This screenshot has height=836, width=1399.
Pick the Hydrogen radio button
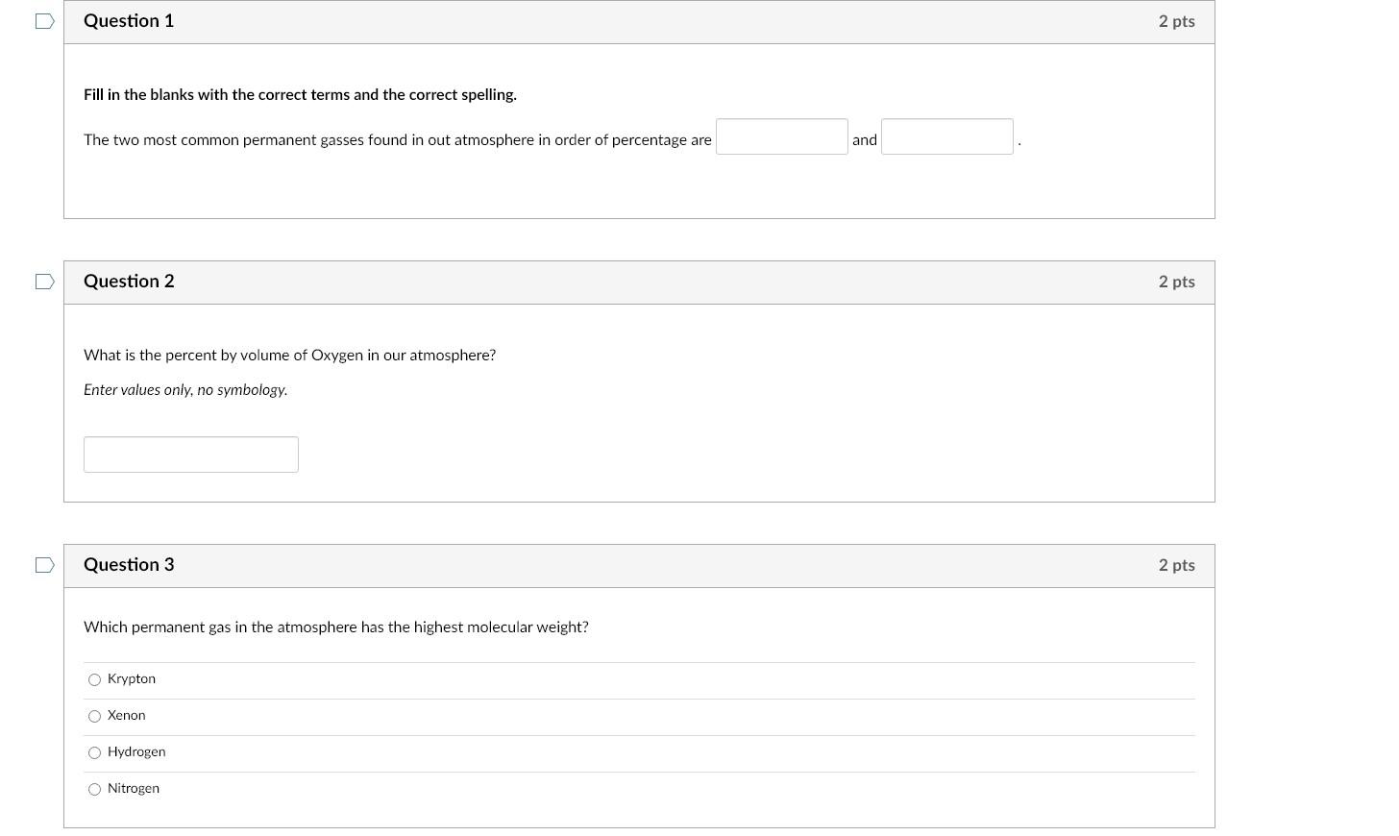click(94, 752)
